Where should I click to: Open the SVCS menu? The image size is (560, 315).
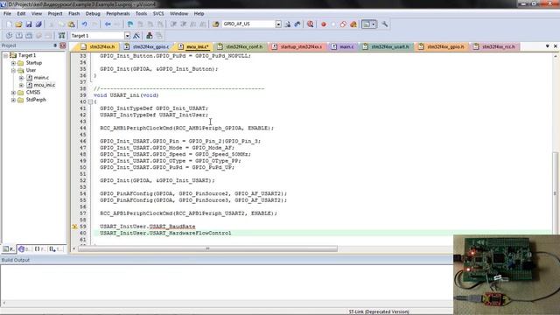coord(158,14)
